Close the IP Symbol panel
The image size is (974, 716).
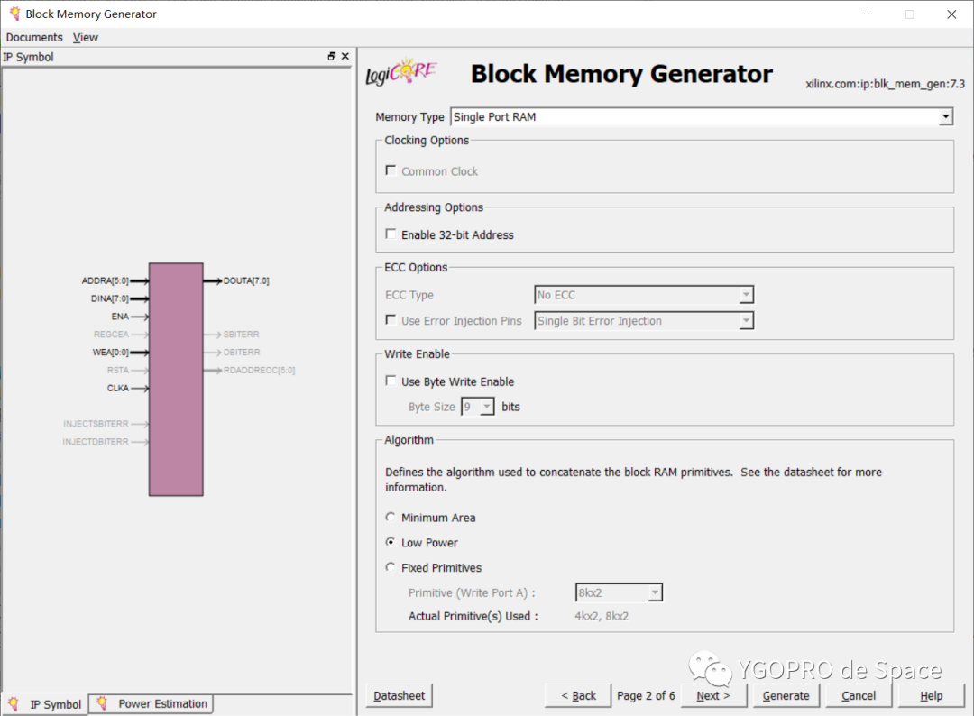coord(345,57)
